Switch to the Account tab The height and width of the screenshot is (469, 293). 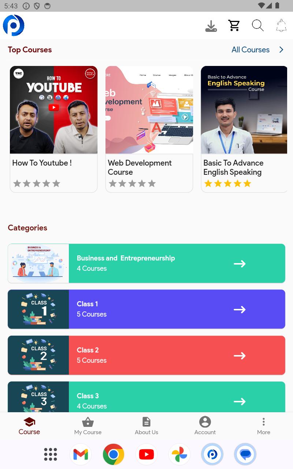tap(205, 426)
